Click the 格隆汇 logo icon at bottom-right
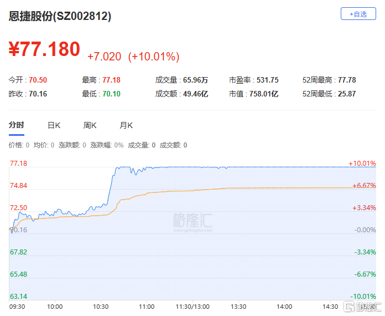385x316 pixels. pos(350,307)
